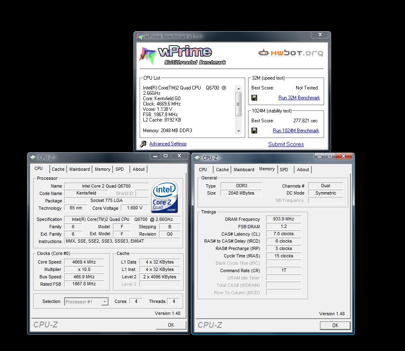
Task: Run the 1024M Benchmark
Action: 296,131
